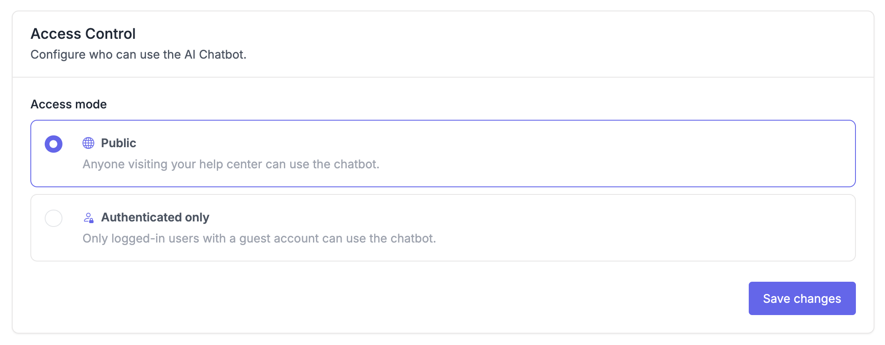885x345 pixels.
Task: Click the "Authenticated only" option title
Action: pyautogui.click(x=155, y=217)
